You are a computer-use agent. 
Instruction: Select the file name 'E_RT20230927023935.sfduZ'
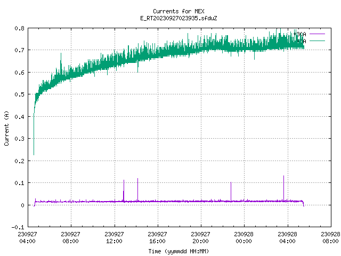point(178,18)
